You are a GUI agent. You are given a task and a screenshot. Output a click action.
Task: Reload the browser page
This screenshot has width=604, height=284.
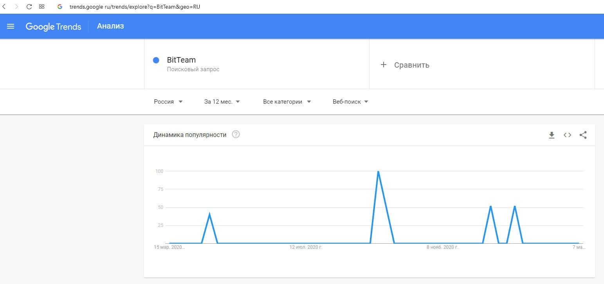coord(29,7)
